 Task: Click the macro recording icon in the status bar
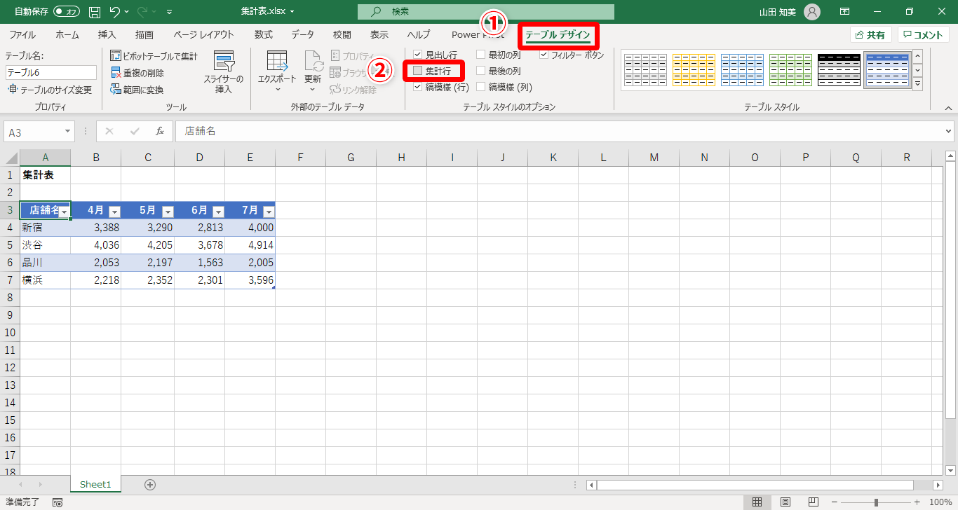(x=58, y=502)
